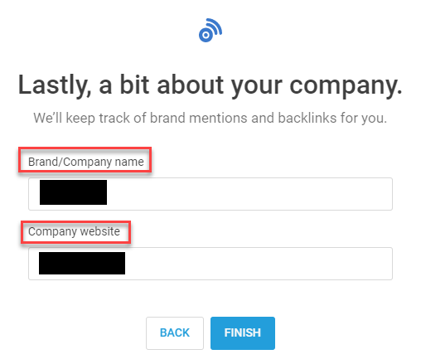The height and width of the screenshot is (364, 421).
Task: Click the Company website label
Action: (74, 231)
